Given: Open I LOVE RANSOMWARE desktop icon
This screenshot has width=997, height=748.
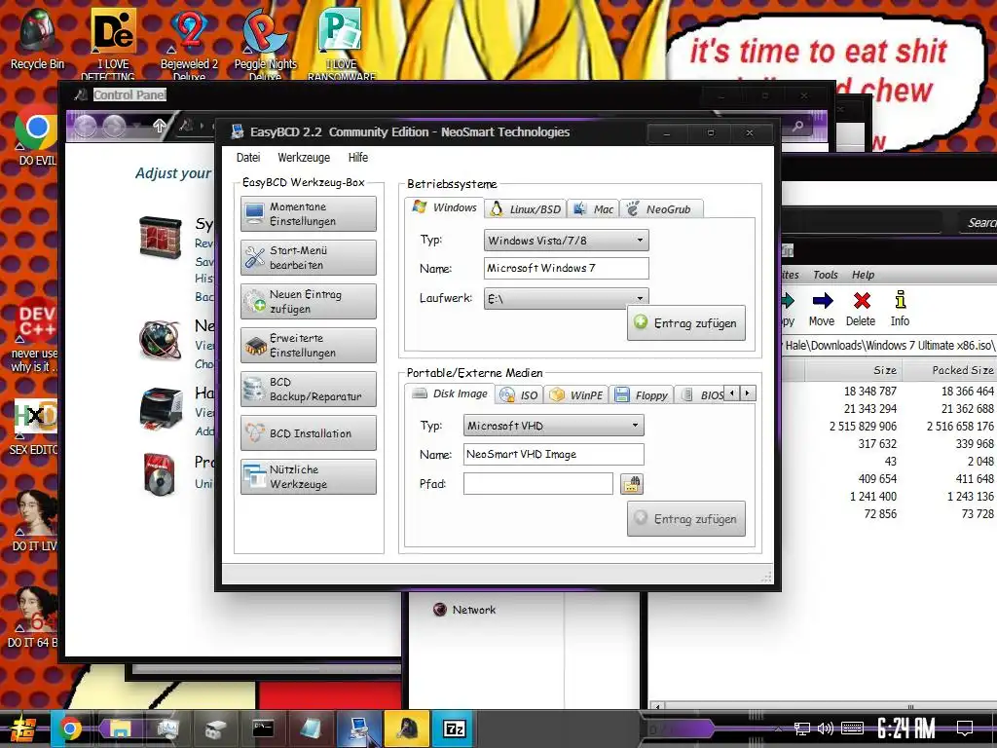Looking at the screenshot, I should (x=342, y=43).
